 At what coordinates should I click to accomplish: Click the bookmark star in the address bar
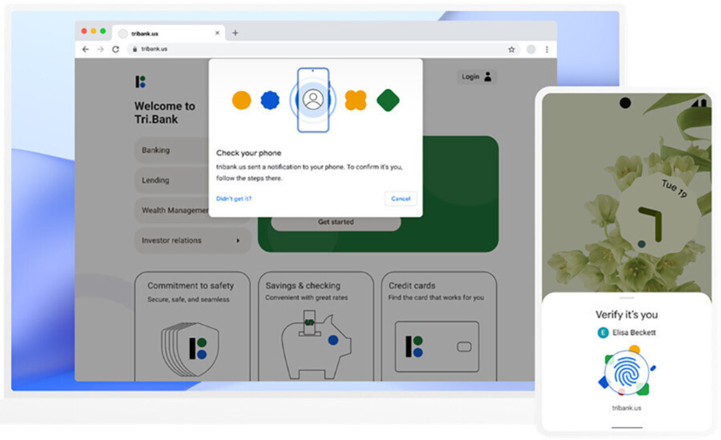pyautogui.click(x=511, y=49)
